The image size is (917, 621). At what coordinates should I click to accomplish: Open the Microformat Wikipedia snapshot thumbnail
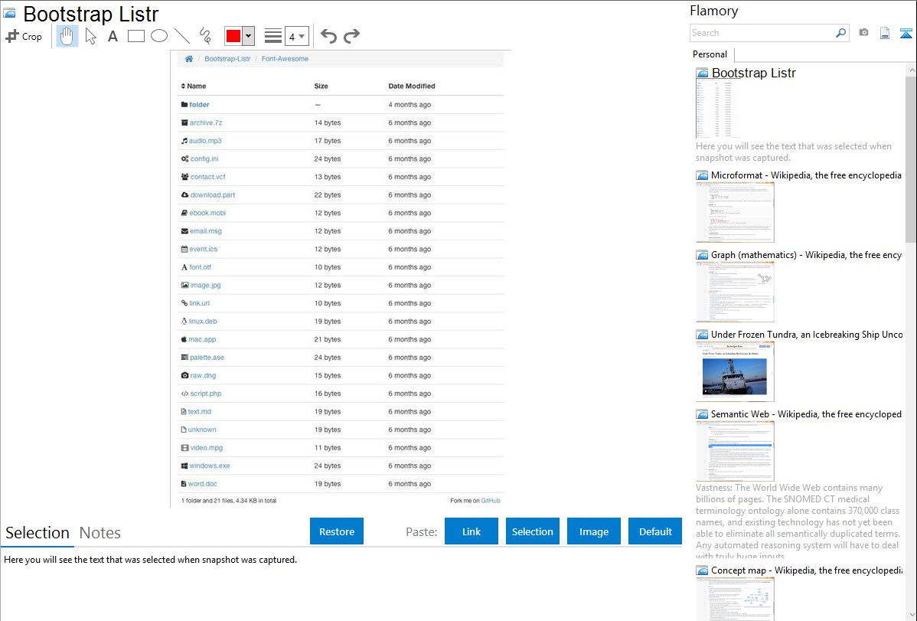pos(735,212)
